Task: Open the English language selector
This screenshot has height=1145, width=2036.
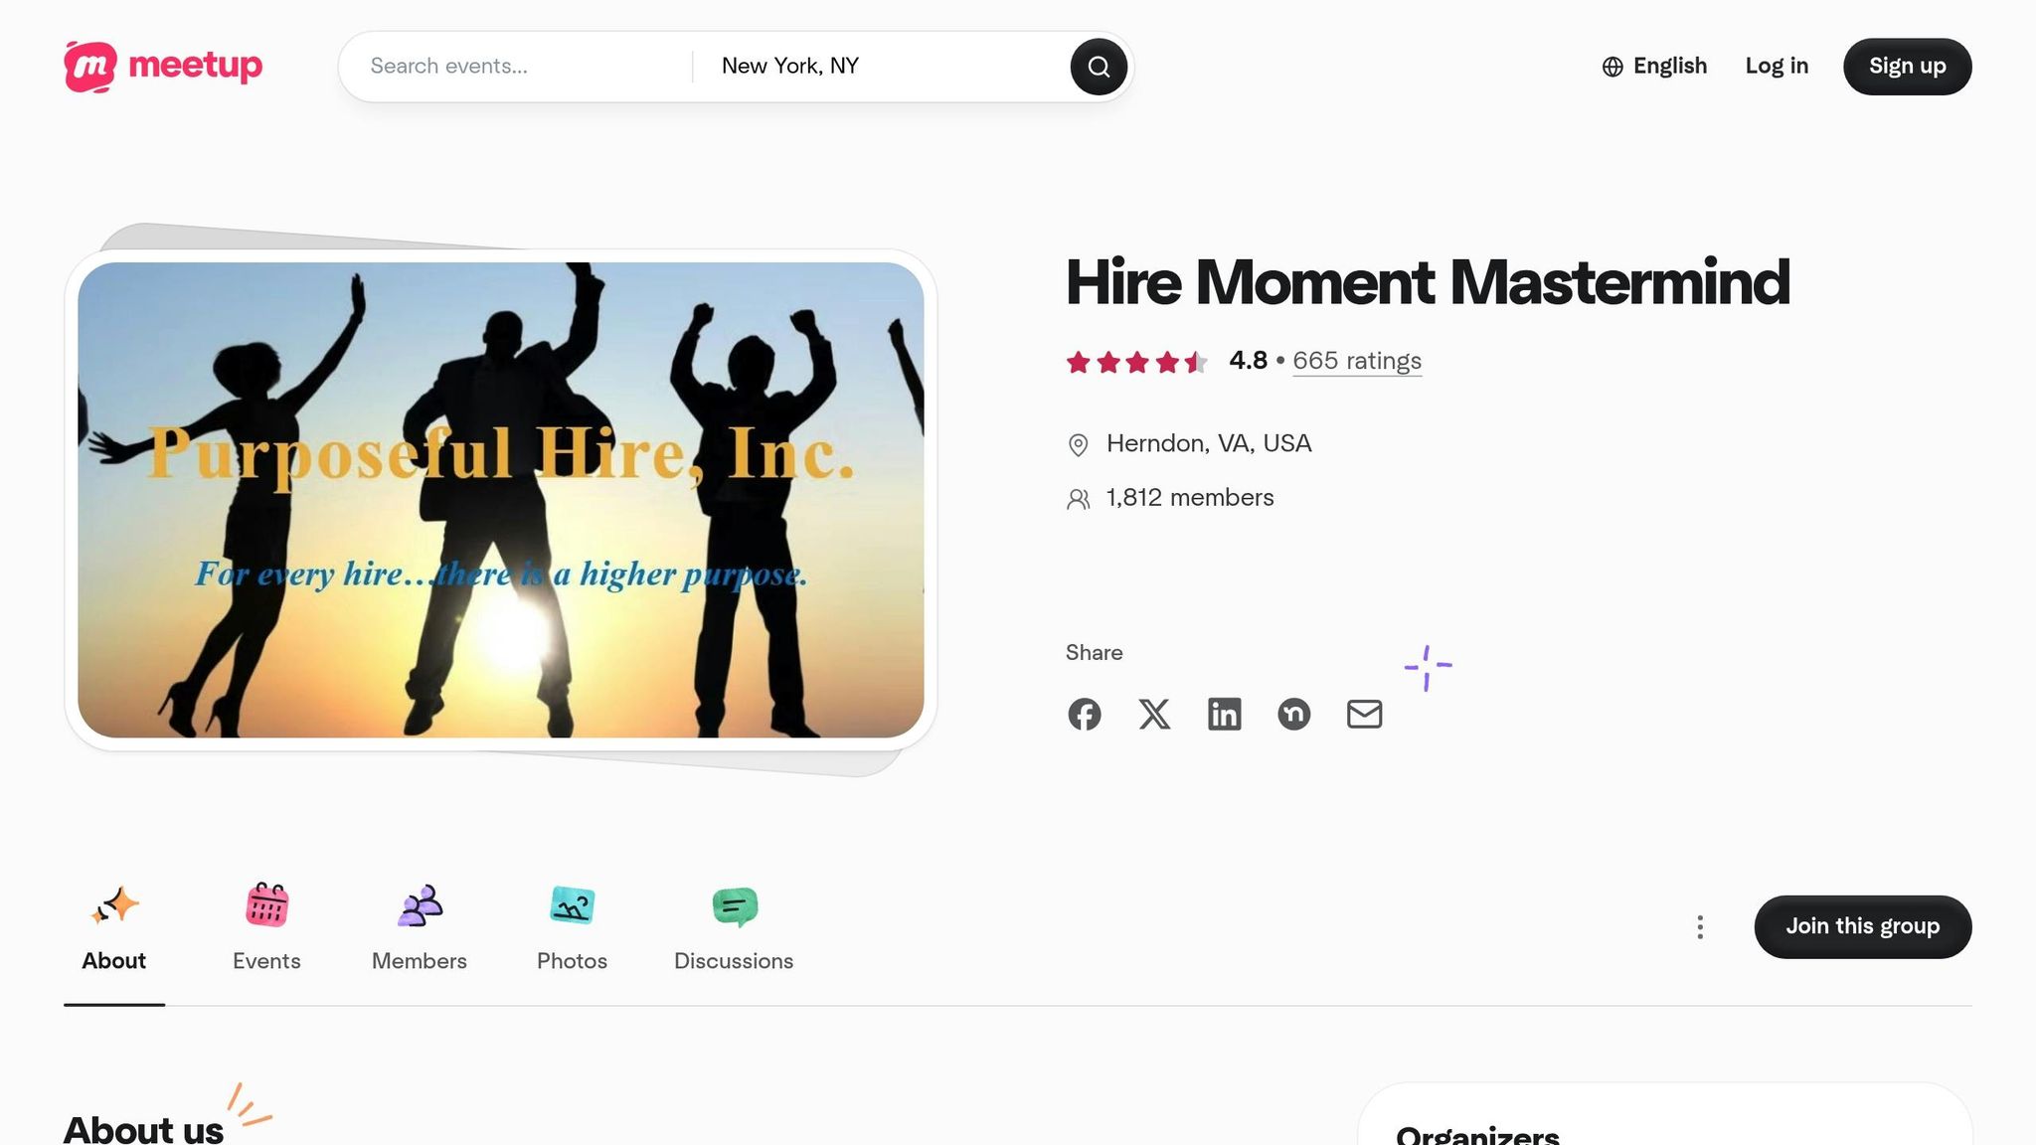Action: [x=1653, y=66]
